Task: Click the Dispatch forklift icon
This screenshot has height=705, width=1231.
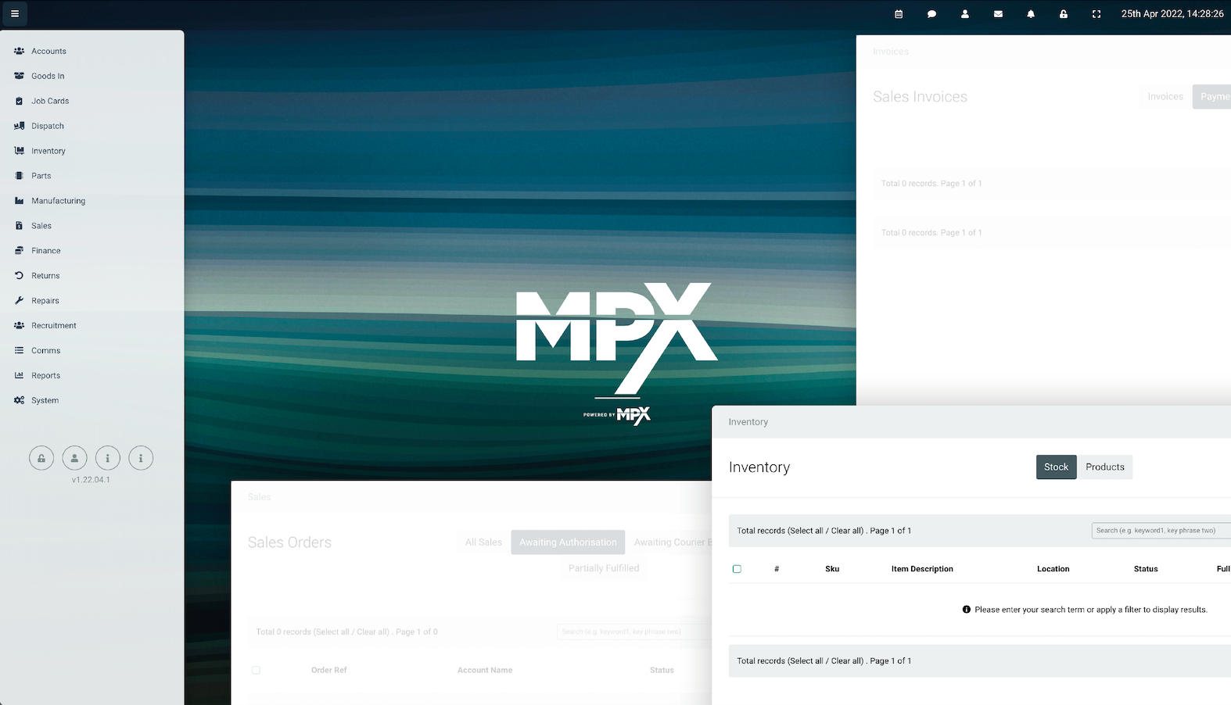Action: (19, 126)
